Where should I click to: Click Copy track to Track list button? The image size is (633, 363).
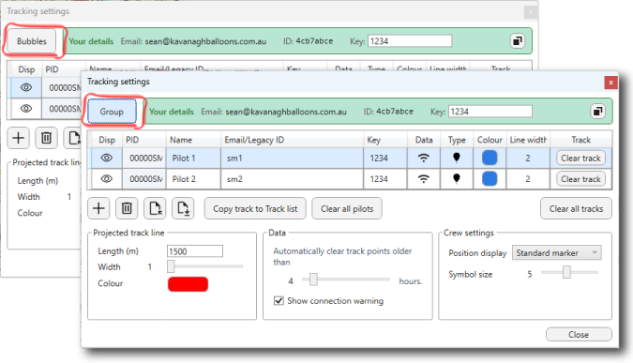coord(255,209)
